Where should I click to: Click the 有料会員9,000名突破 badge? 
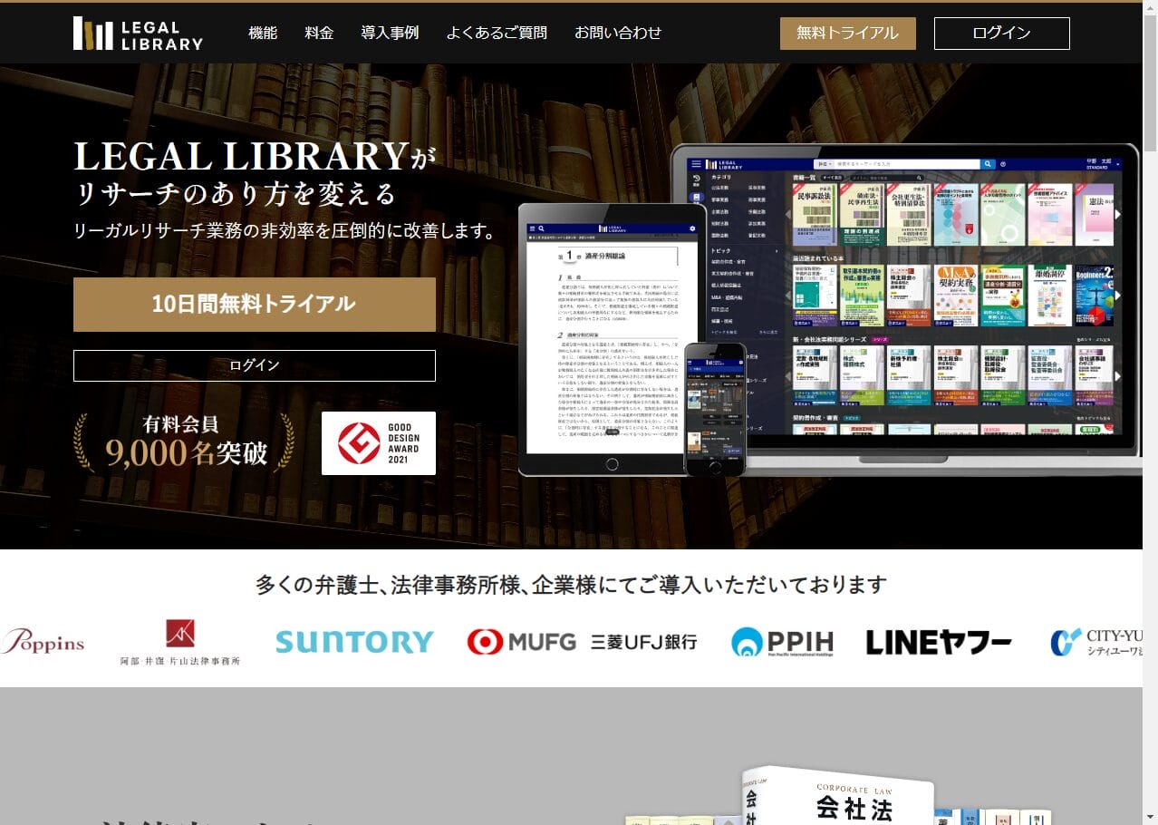[177, 442]
